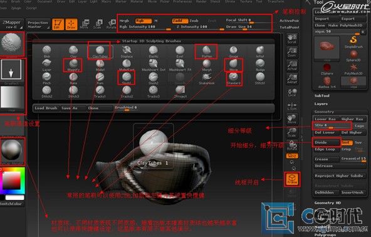Open the Zplugin menu
This screenshot has height=237, width=371.
coord(16,8)
